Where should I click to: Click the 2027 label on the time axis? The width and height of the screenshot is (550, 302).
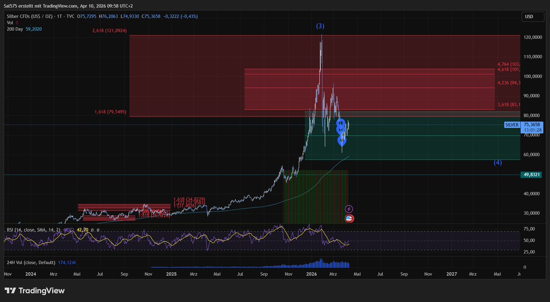click(451, 274)
